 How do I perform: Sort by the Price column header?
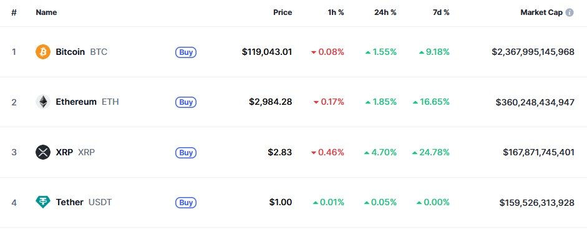pos(283,12)
